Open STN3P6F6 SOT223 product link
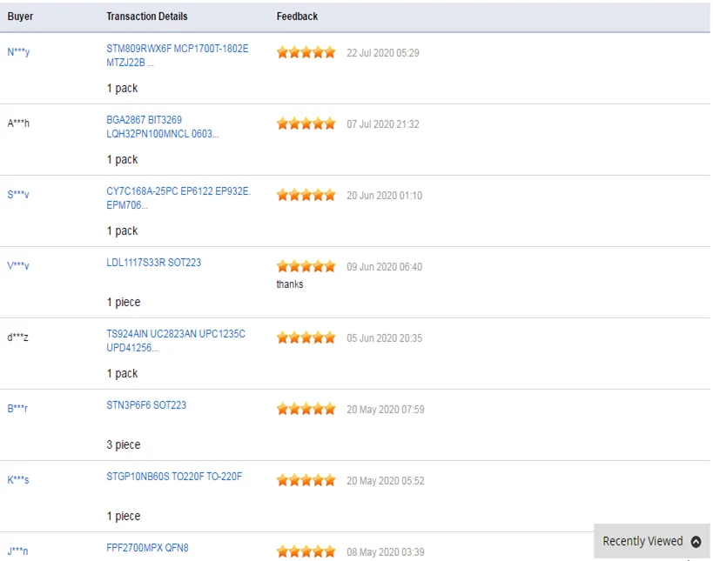This screenshot has width=713, height=561. tap(146, 405)
